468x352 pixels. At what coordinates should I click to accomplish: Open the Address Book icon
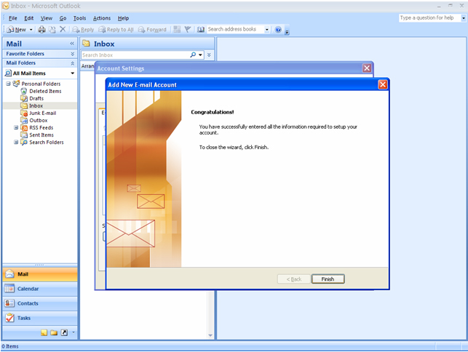point(201,30)
